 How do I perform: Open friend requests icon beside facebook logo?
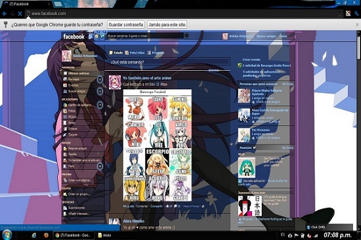tap(91, 36)
